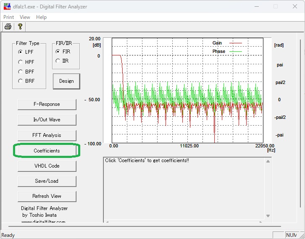
Task: Choose the BRF filter type
Action: tap(21, 81)
